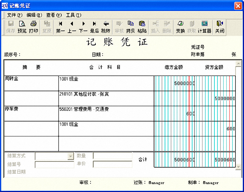Click the 日期 label
Screen dimensions: 244x192
pyautogui.click(x=98, y=55)
